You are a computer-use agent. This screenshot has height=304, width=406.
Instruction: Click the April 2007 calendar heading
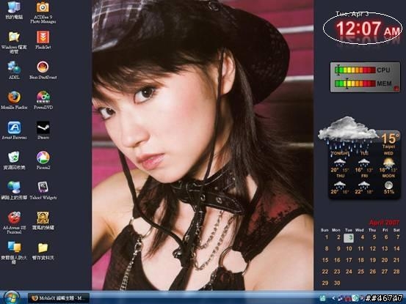point(384,223)
